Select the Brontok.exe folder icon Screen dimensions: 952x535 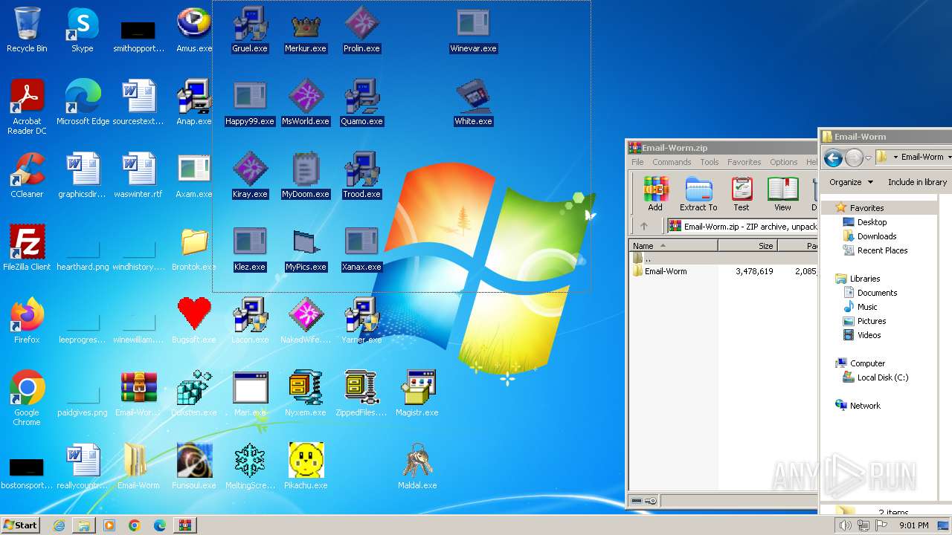(x=194, y=249)
